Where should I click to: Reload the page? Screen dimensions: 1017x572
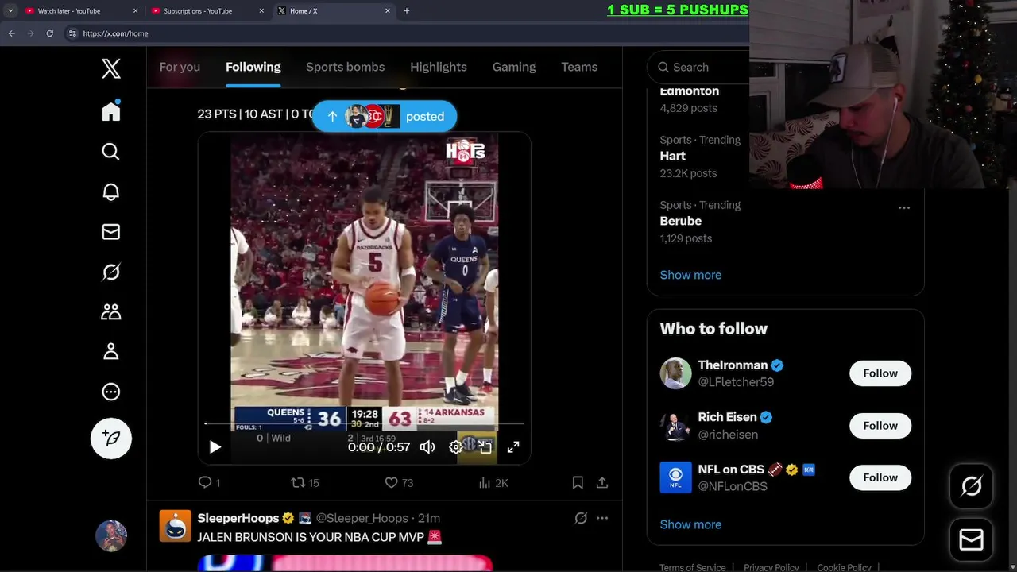coord(49,33)
